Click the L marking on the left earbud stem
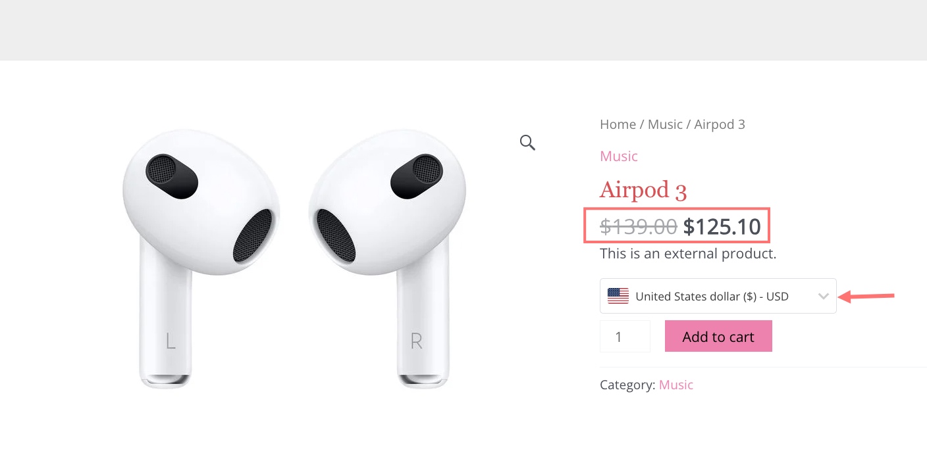This screenshot has width=927, height=455. pos(171,341)
